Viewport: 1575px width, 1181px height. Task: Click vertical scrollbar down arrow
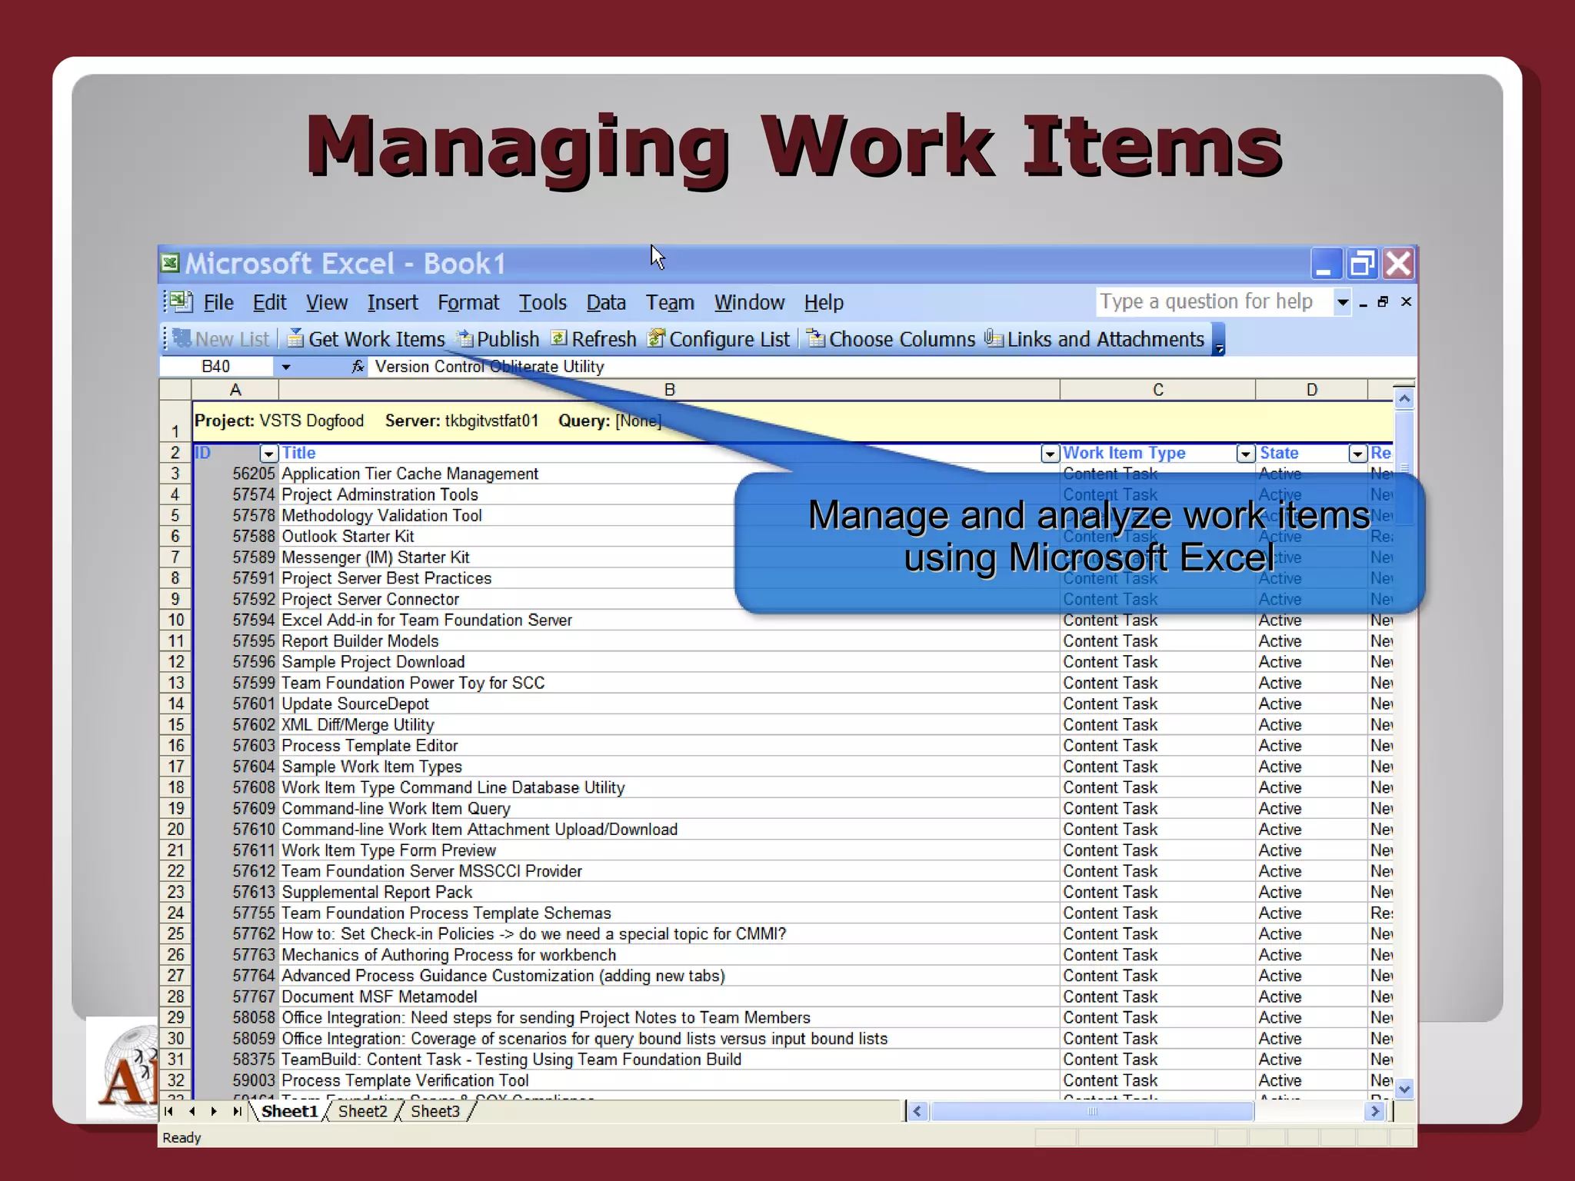(x=1404, y=1089)
